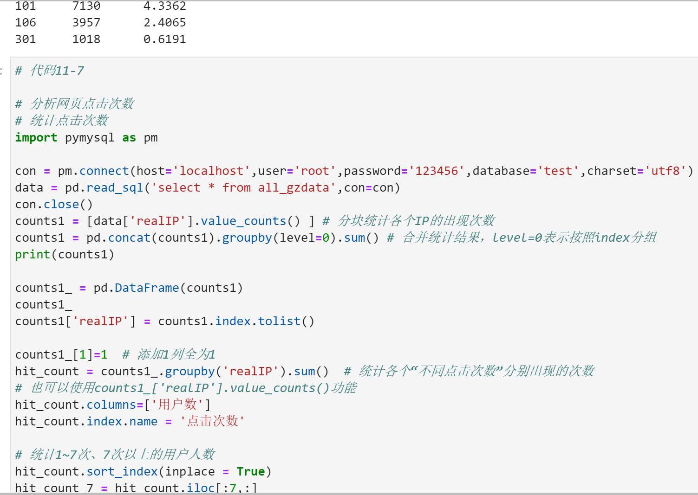The image size is (698, 495).
Task: Click the groupby('realIP').sum() hit_count line
Action: 172,372
